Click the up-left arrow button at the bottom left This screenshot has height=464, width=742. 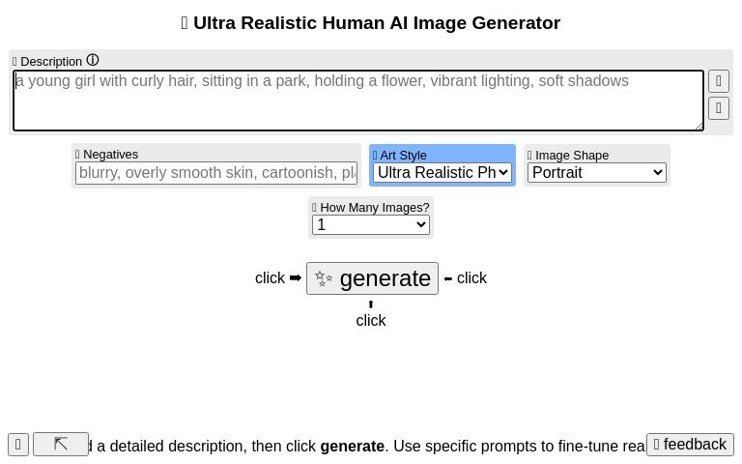61,444
